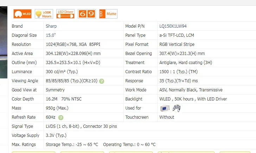
Task: Select mass 950g (Max.) value
Action: point(57,108)
